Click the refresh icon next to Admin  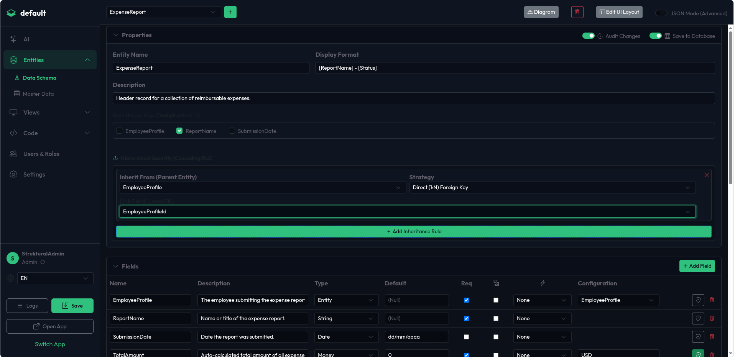[x=43, y=262]
